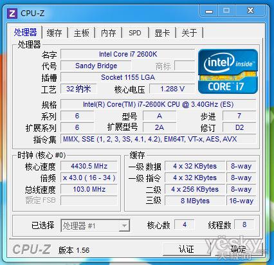Image resolution: width=274 pixels, height=265 pixels.
Task: Minimize the CPU-Z window
Action: coord(209,11)
